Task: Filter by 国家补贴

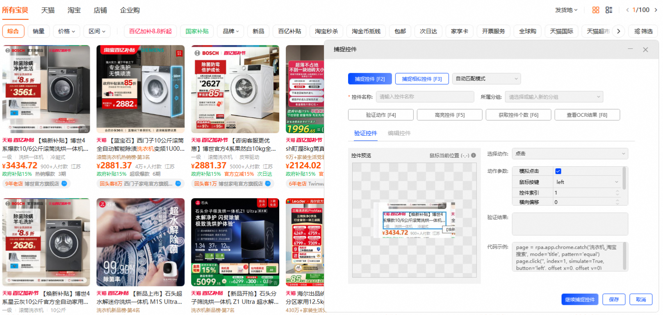Action: [x=197, y=31]
